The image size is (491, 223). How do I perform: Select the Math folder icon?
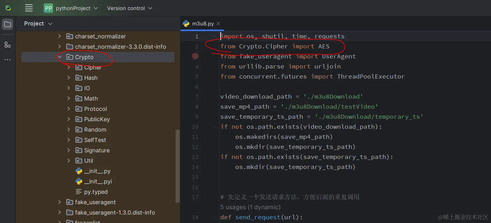tap(79, 99)
